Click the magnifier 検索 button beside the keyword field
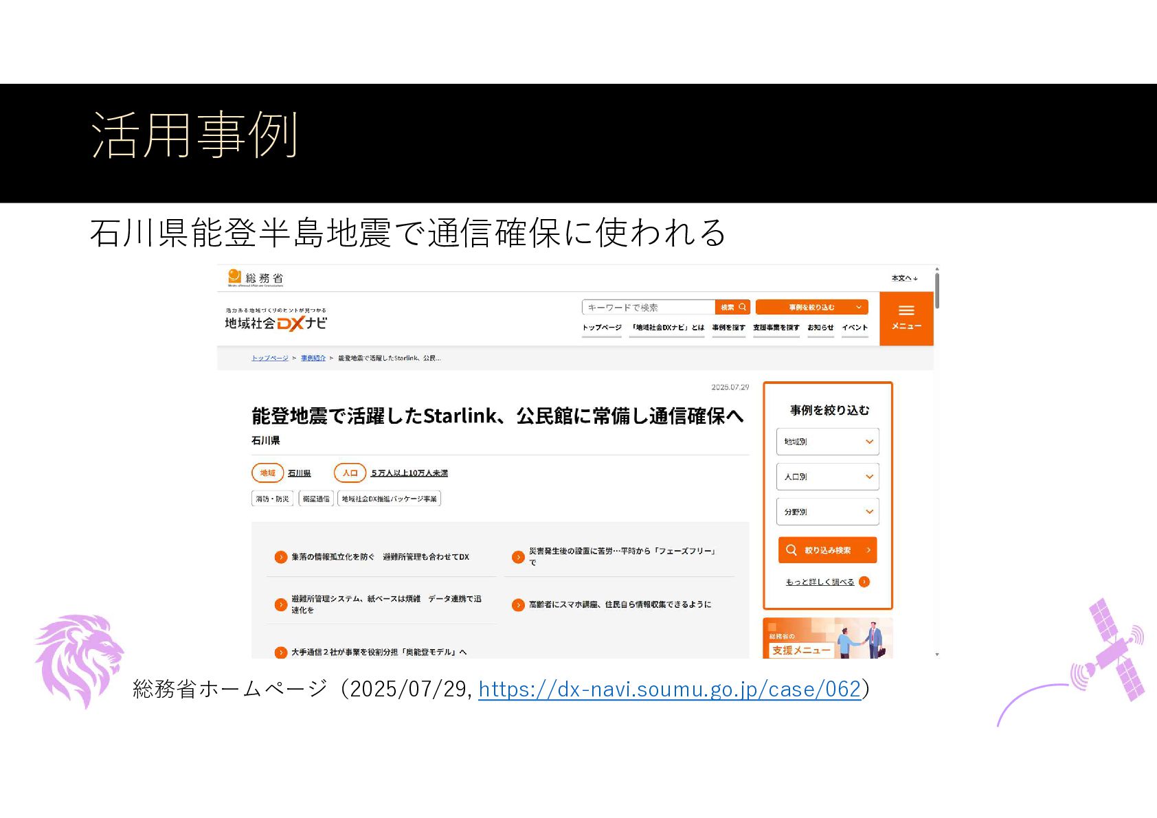Viewport: 1157px width, 818px height. 732,308
